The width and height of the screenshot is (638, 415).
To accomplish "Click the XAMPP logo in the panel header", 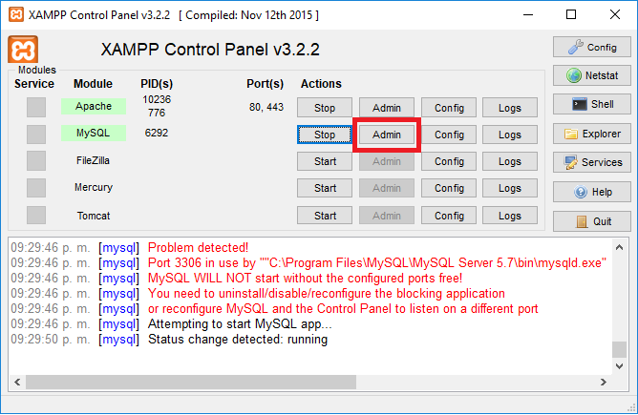I will coord(23,50).
